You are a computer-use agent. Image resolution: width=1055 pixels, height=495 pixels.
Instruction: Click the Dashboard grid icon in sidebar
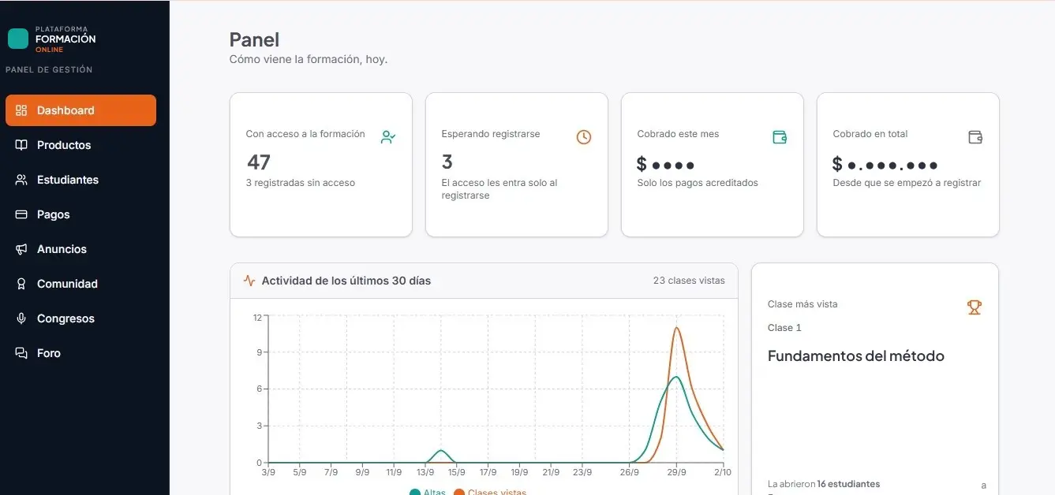coord(21,110)
